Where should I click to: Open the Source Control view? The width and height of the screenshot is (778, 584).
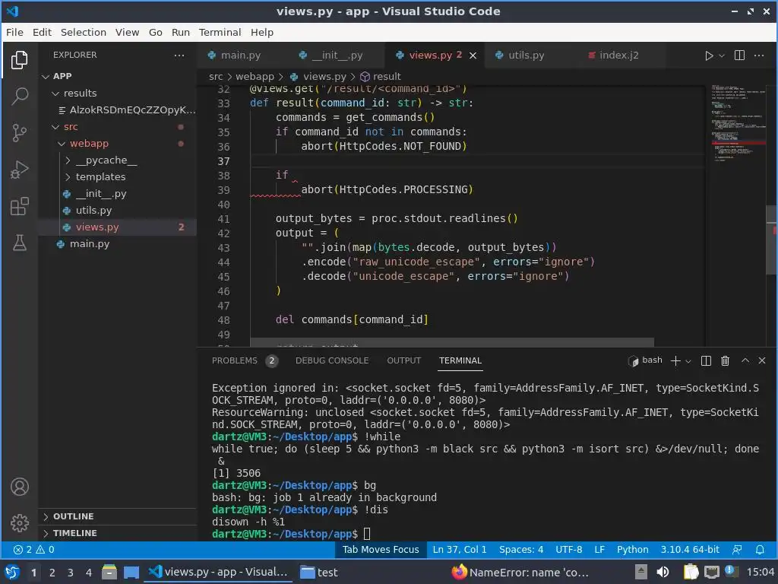19,132
